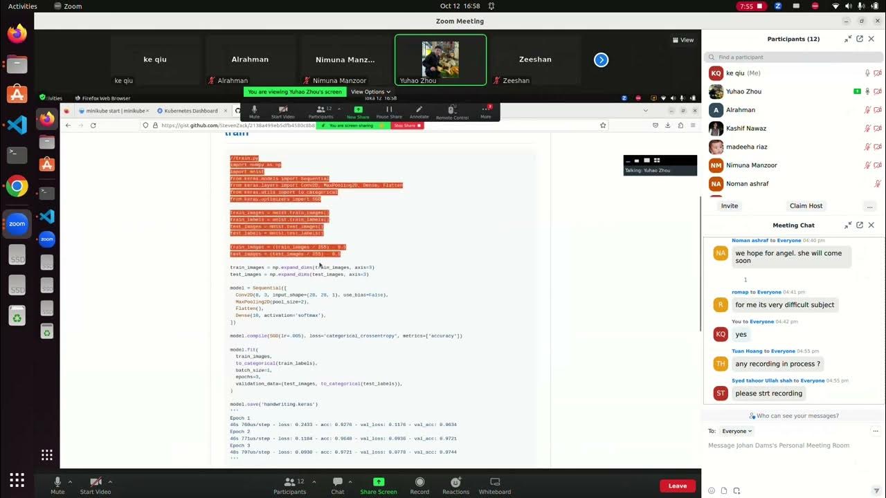
Task: Toggle Alrahman's video icon in participants
Action: click(878, 110)
